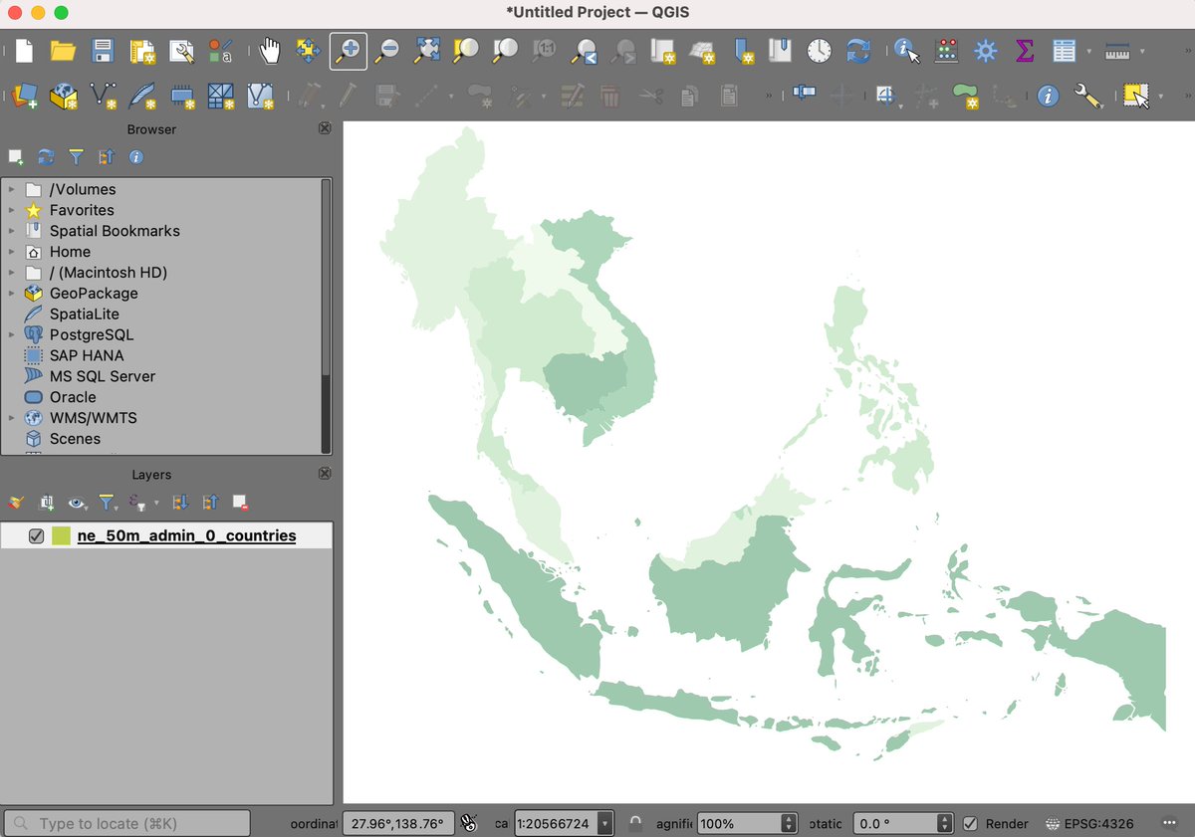Enable the Render checkbox in status bar
This screenshot has height=837, width=1195.
[x=969, y=823]
